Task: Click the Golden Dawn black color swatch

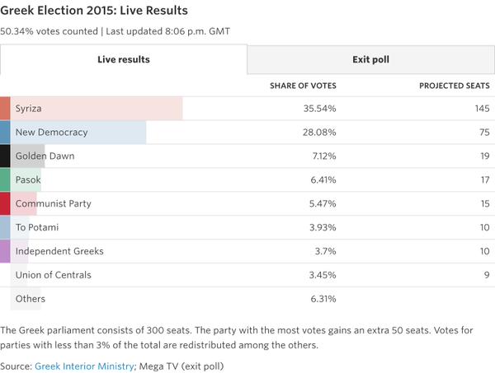Action: (5, 156)
